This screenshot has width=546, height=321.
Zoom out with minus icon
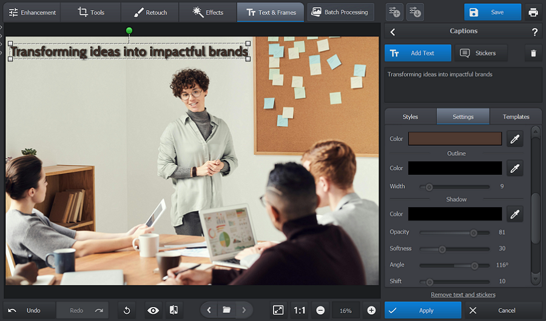point(320,310)
